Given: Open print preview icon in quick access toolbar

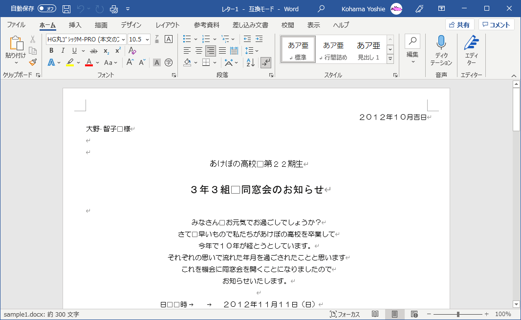Looking at the screenshot, I should (x=114, y=9).
